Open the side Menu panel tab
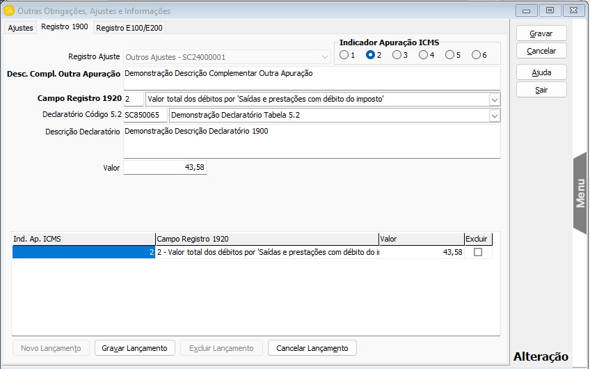 (580, 193)
